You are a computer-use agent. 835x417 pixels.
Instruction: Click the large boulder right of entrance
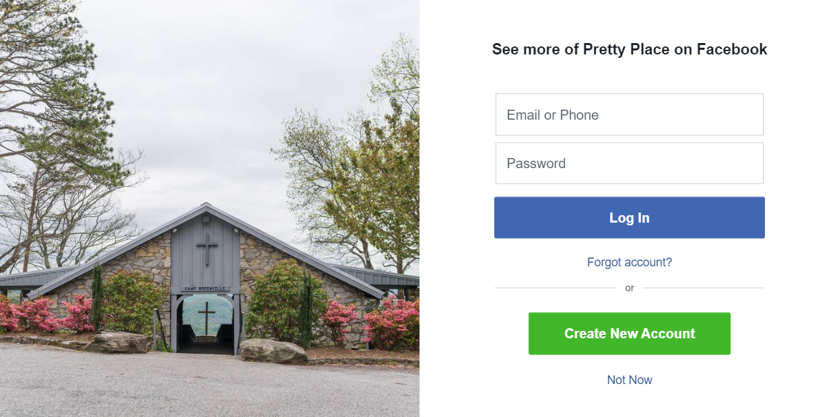(x=273, y=350)
